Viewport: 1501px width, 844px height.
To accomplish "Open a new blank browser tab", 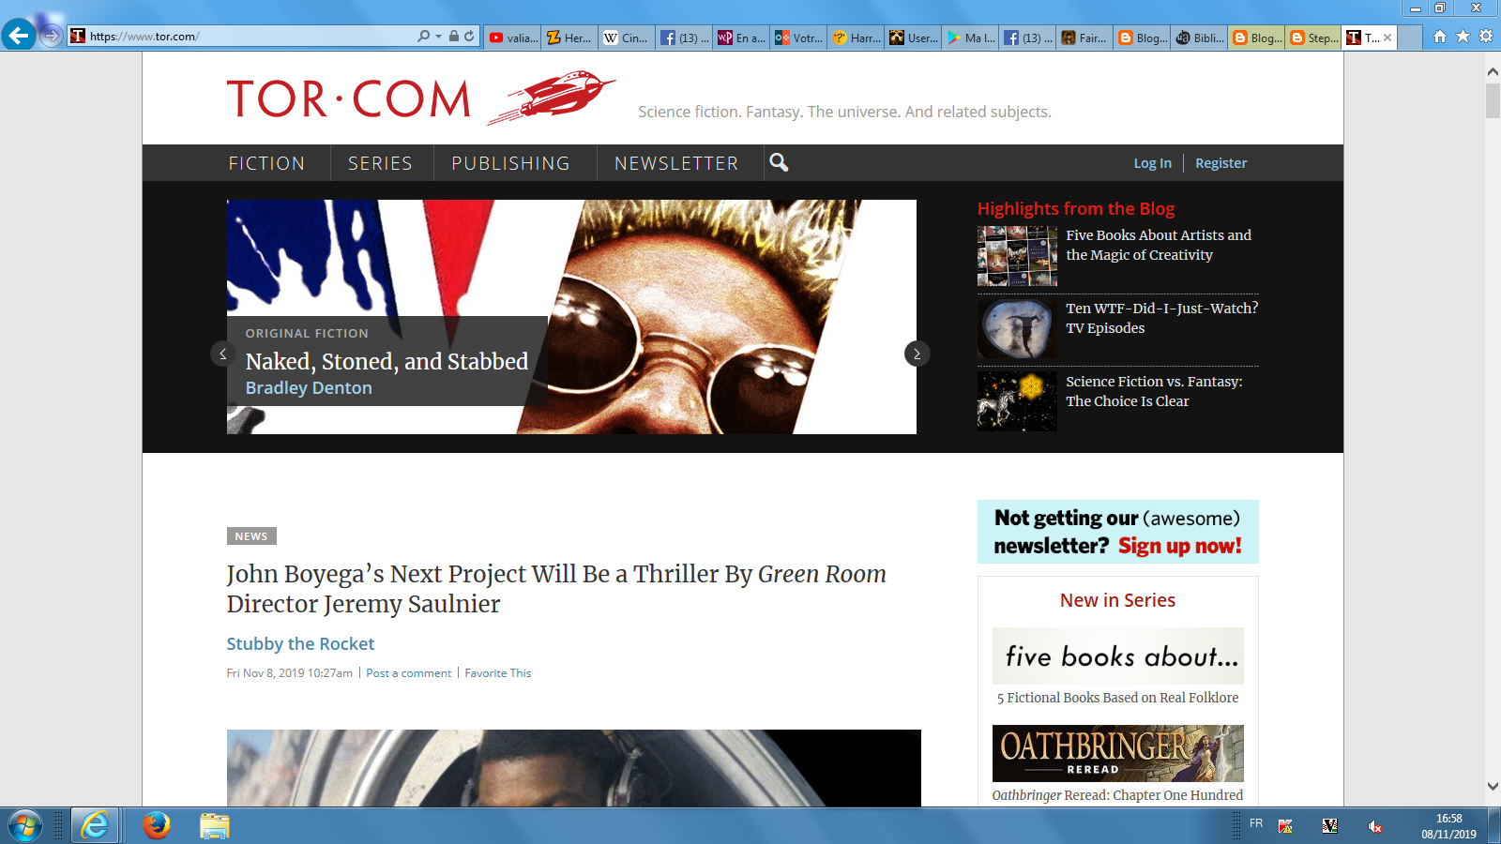I will click(x=1410, y=38).
